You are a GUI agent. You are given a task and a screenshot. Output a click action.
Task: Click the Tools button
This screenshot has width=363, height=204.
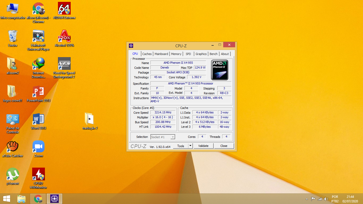click(181, 146)
